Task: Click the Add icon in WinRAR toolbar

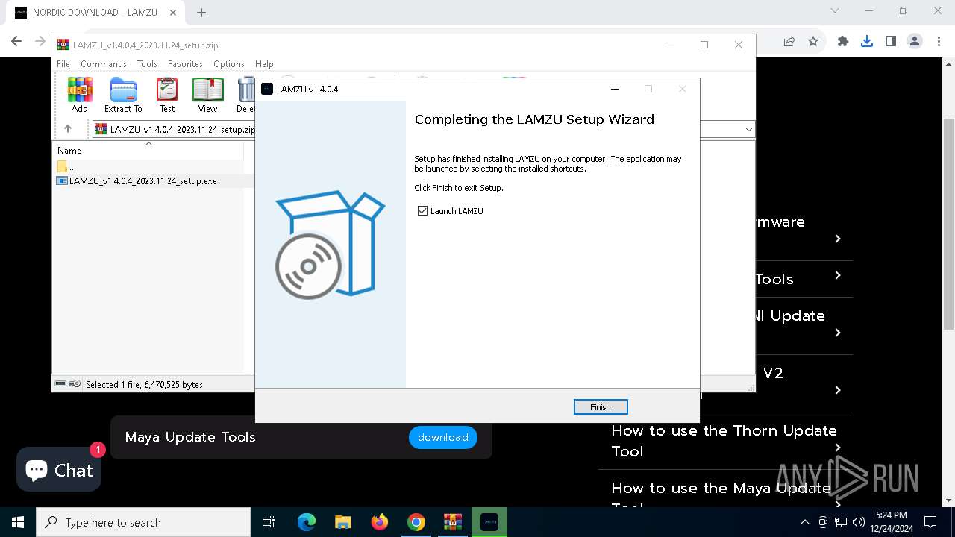Action: pos(80,95)
